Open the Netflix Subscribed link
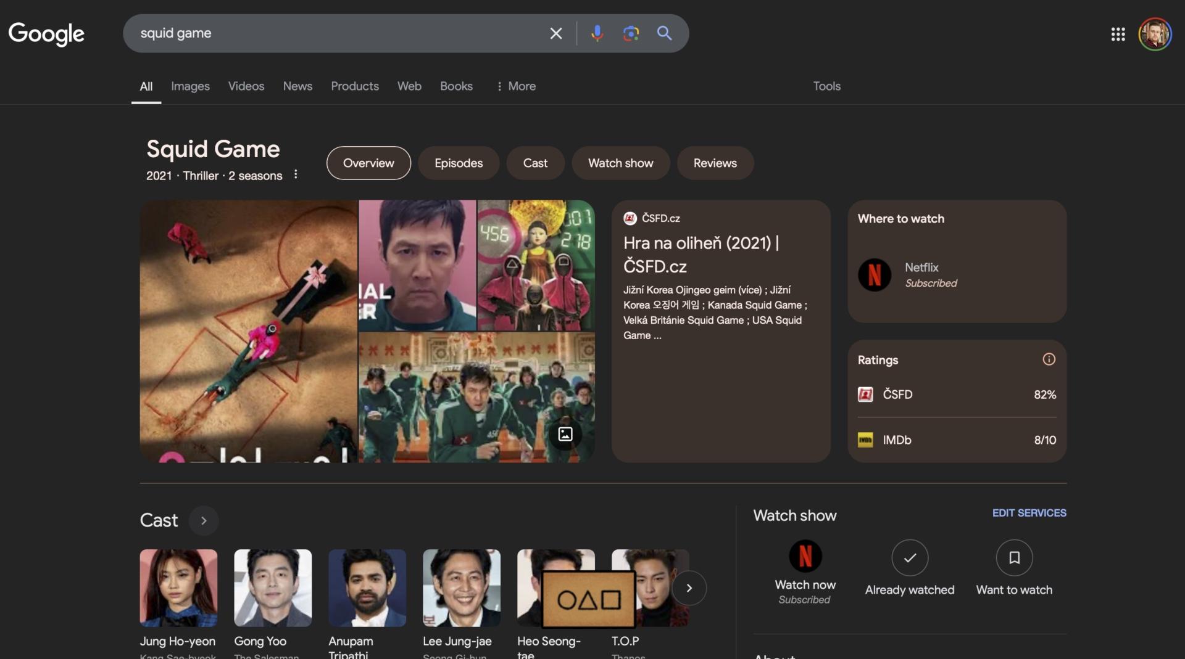 931,274
